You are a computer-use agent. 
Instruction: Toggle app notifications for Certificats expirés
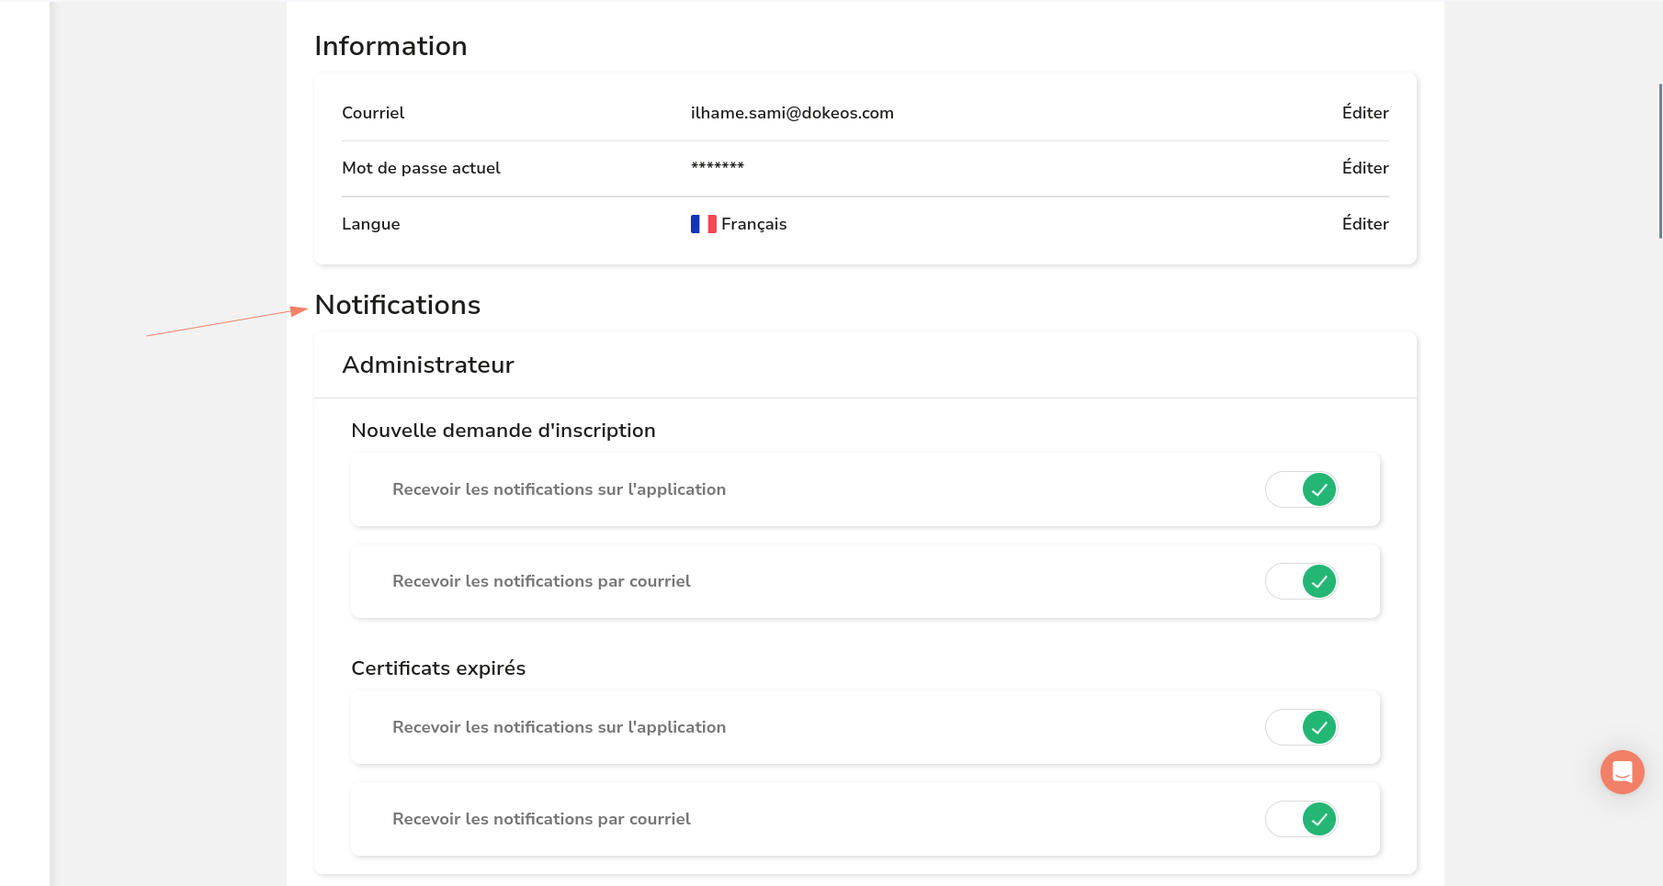tap(1301, 727)
